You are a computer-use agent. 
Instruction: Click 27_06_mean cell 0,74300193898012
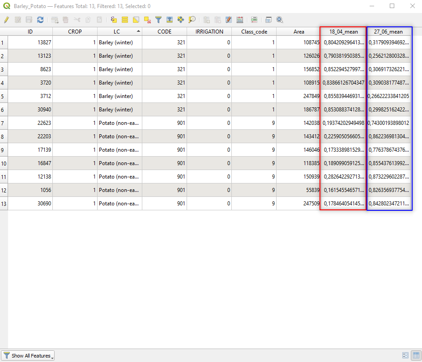[388, 123]
